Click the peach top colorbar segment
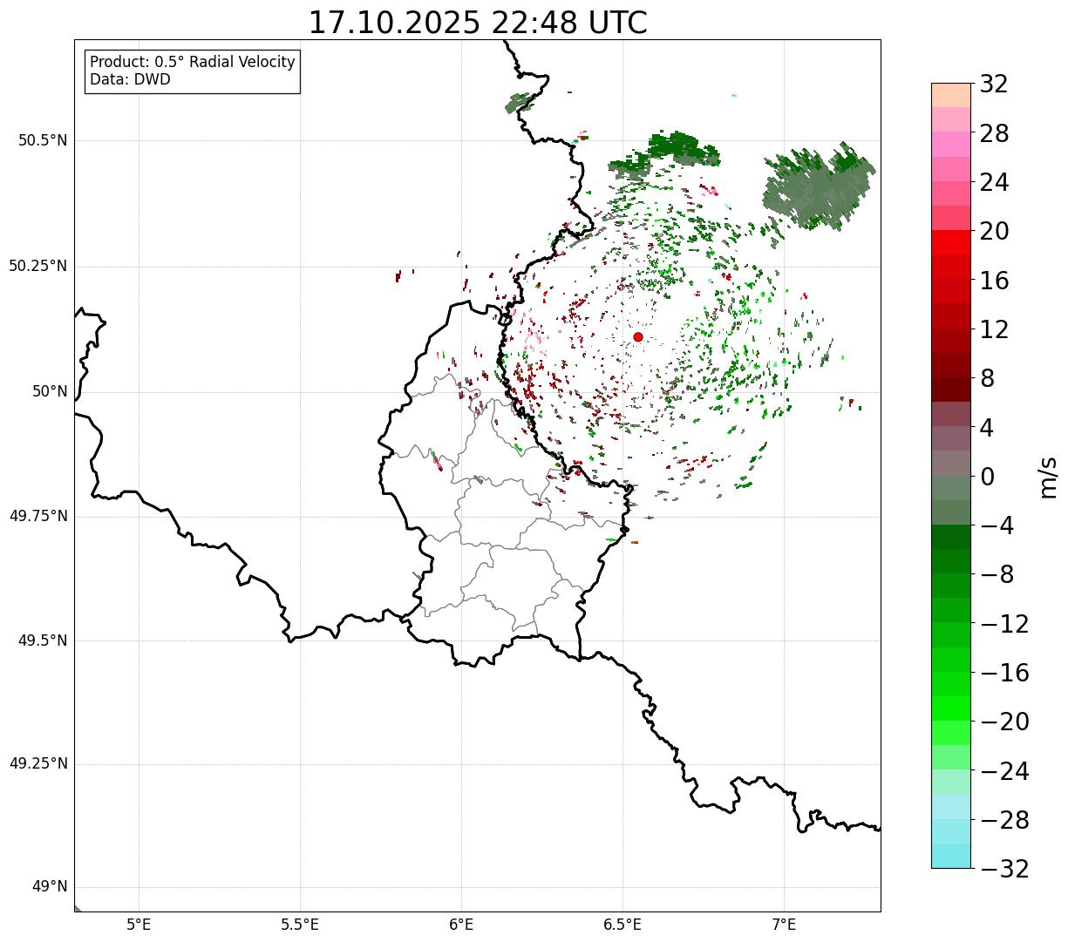The image size is (1068, 942). 950,95
